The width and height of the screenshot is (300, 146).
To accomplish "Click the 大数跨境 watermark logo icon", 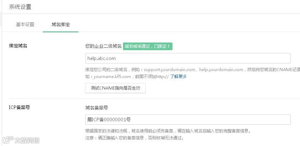I will (x=8, y=140).
